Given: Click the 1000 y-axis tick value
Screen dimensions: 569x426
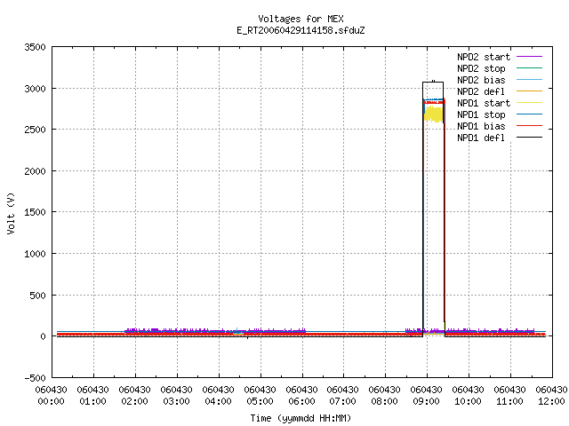Looking at the screenshot, I should pyautogui.click(x=36, y=254).
